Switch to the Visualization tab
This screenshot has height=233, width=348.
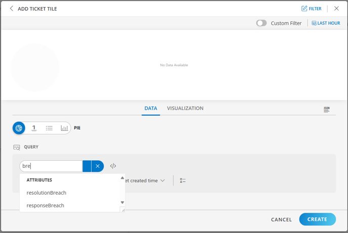185,108
